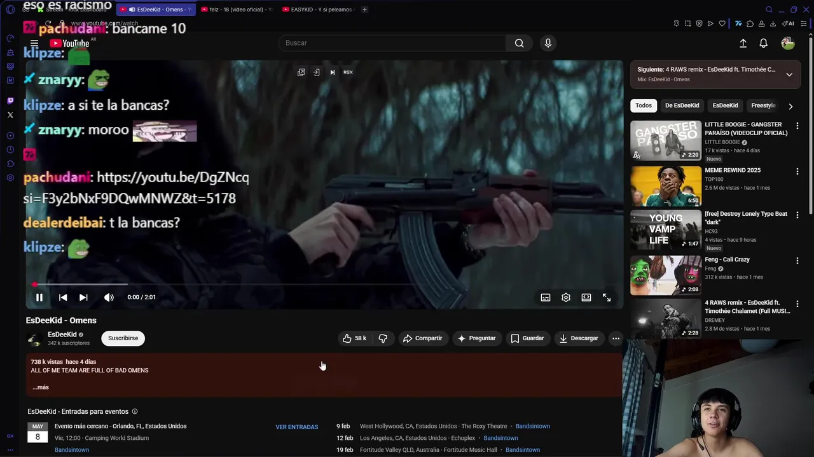Viewport: 814px width, 457px height.
Task: Like the video with 58 k likes
Action: [x=354, y=338]
